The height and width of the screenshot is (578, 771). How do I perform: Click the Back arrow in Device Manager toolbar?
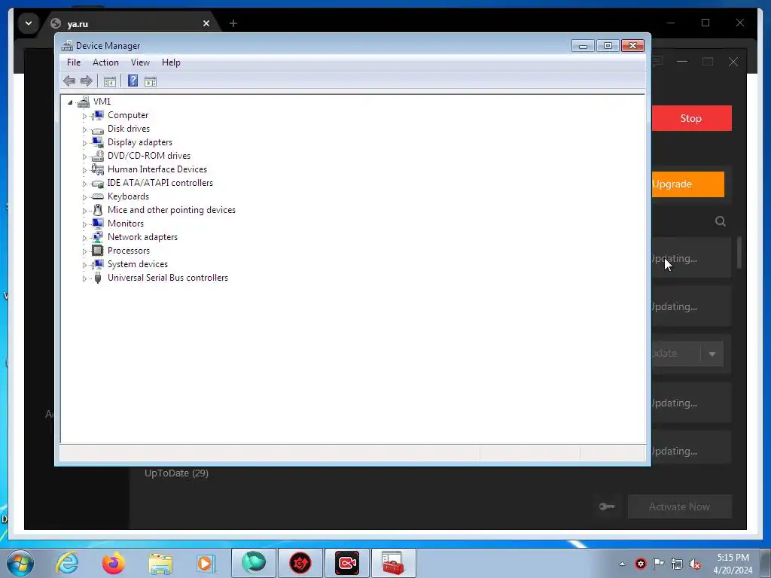(69, 81)
